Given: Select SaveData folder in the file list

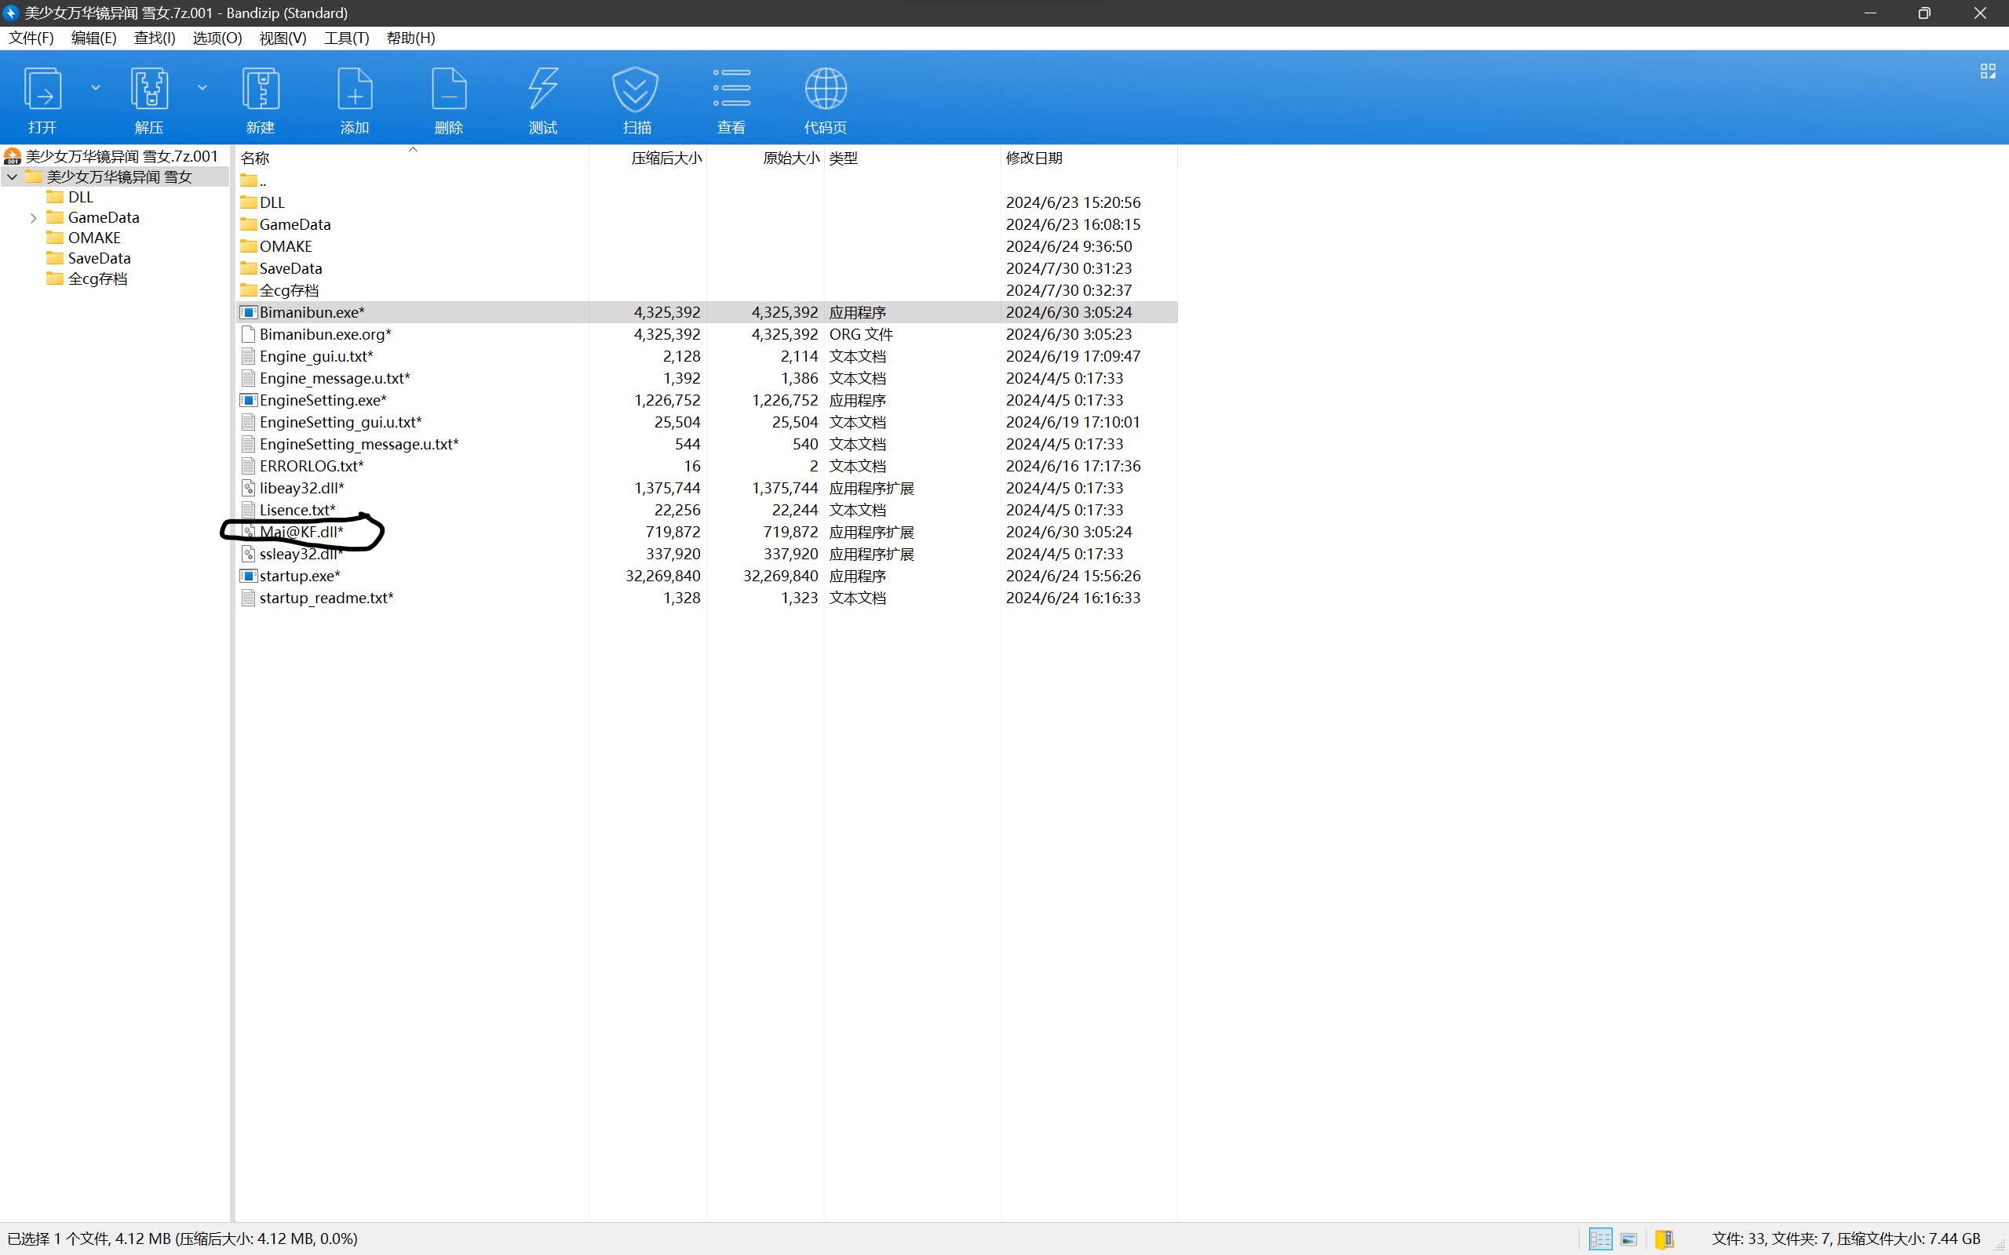Looking at the screenshot, I should pyautogui.click(x=290, y=268).
